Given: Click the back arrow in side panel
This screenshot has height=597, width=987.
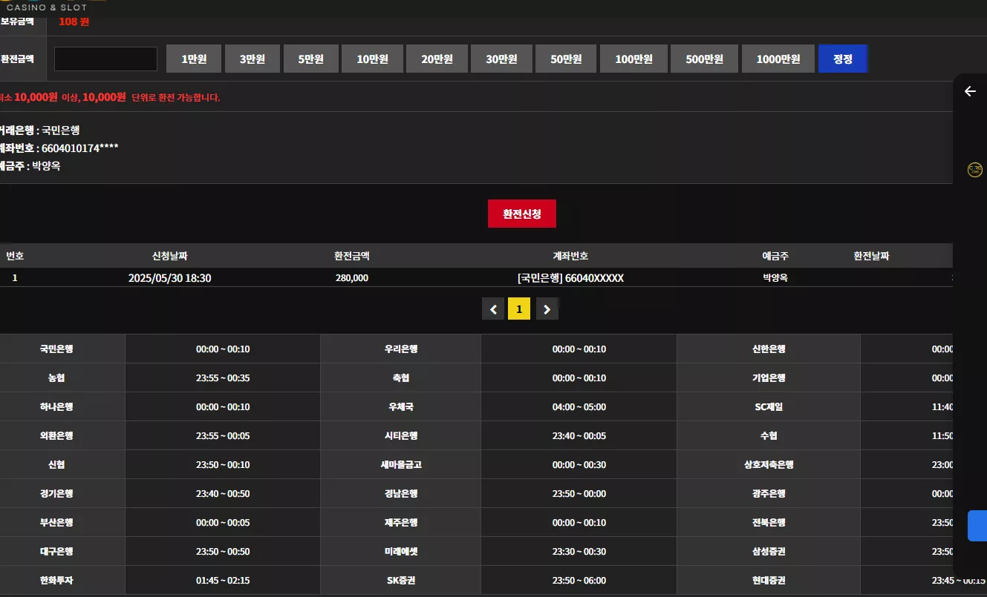Looking at the screenshot, I should [x=970, y=91].
